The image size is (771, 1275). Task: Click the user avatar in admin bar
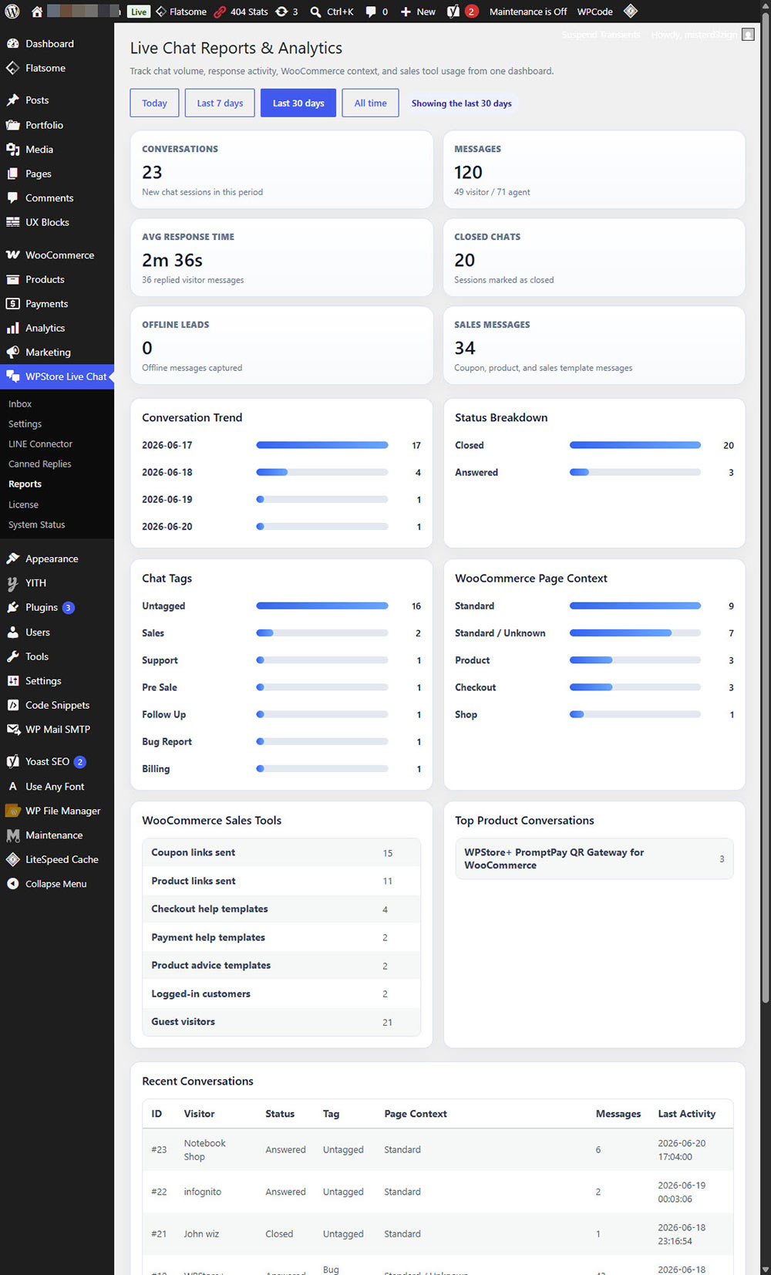pos(748,35)
